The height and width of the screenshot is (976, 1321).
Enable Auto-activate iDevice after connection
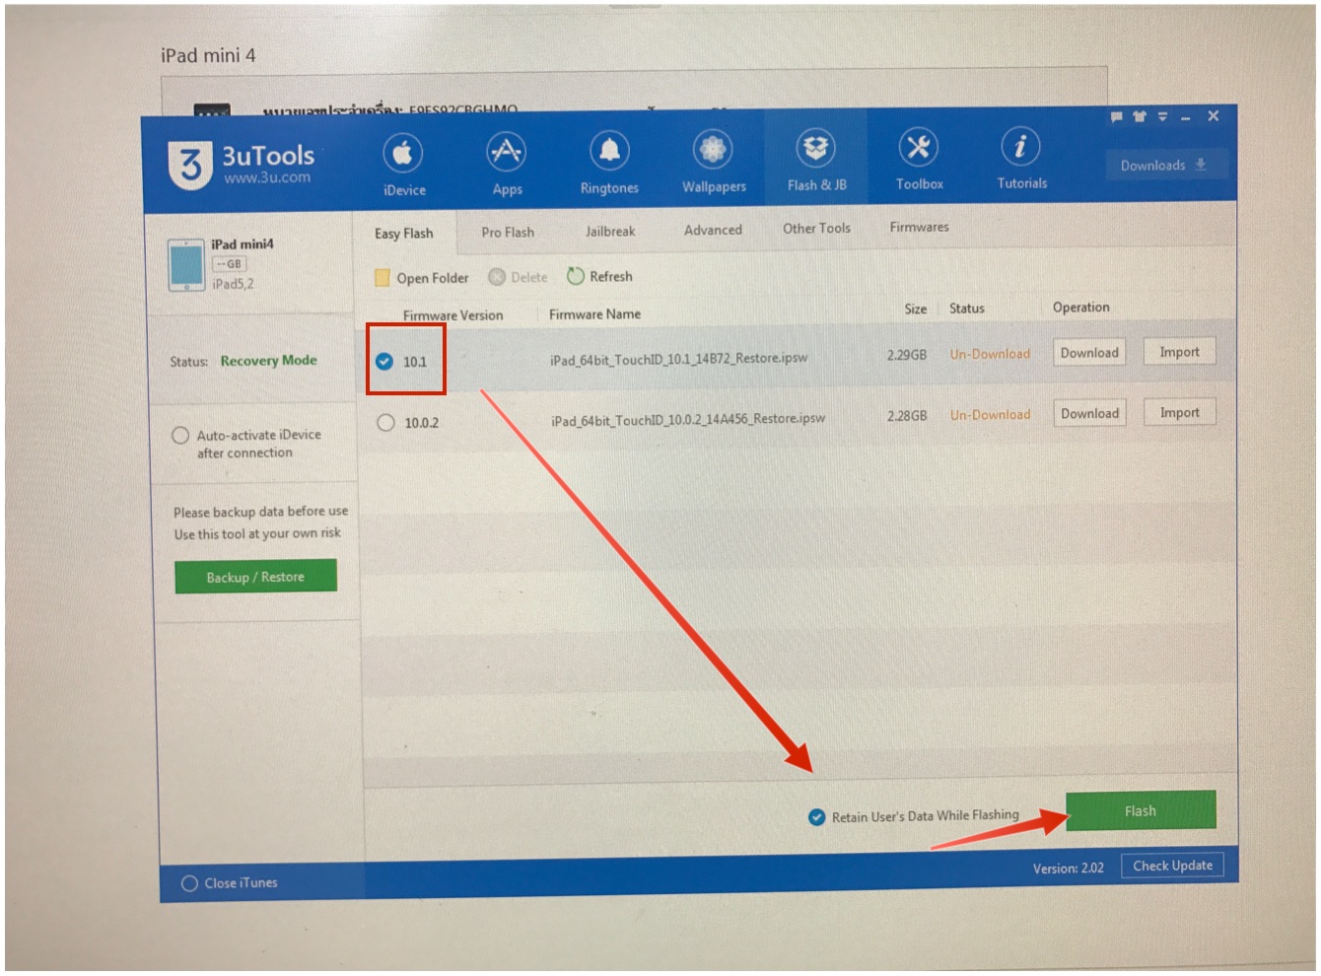point(180,435)
